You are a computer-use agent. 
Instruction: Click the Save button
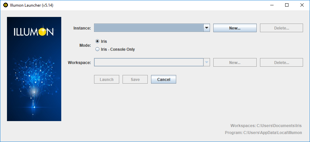[x=135, y=79]
